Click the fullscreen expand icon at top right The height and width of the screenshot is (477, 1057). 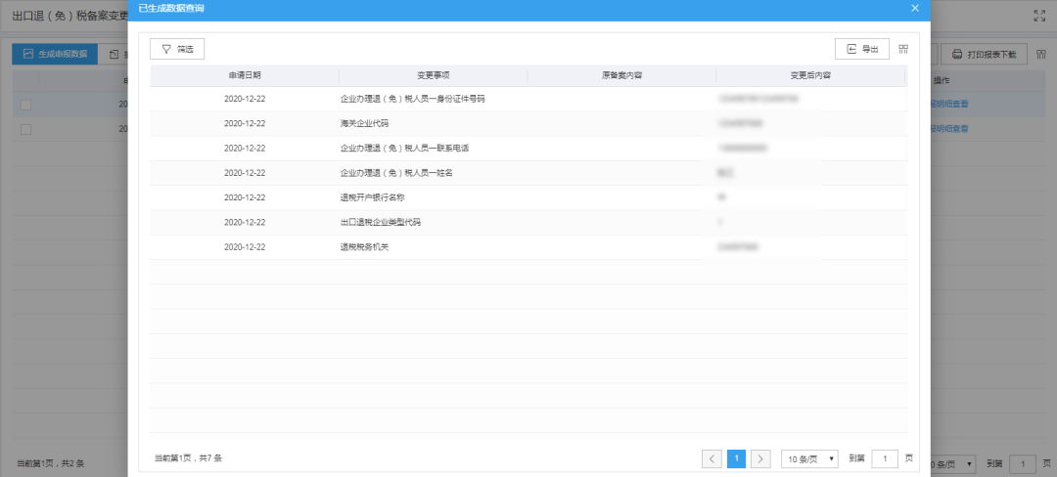click(x=1038, y=17)
